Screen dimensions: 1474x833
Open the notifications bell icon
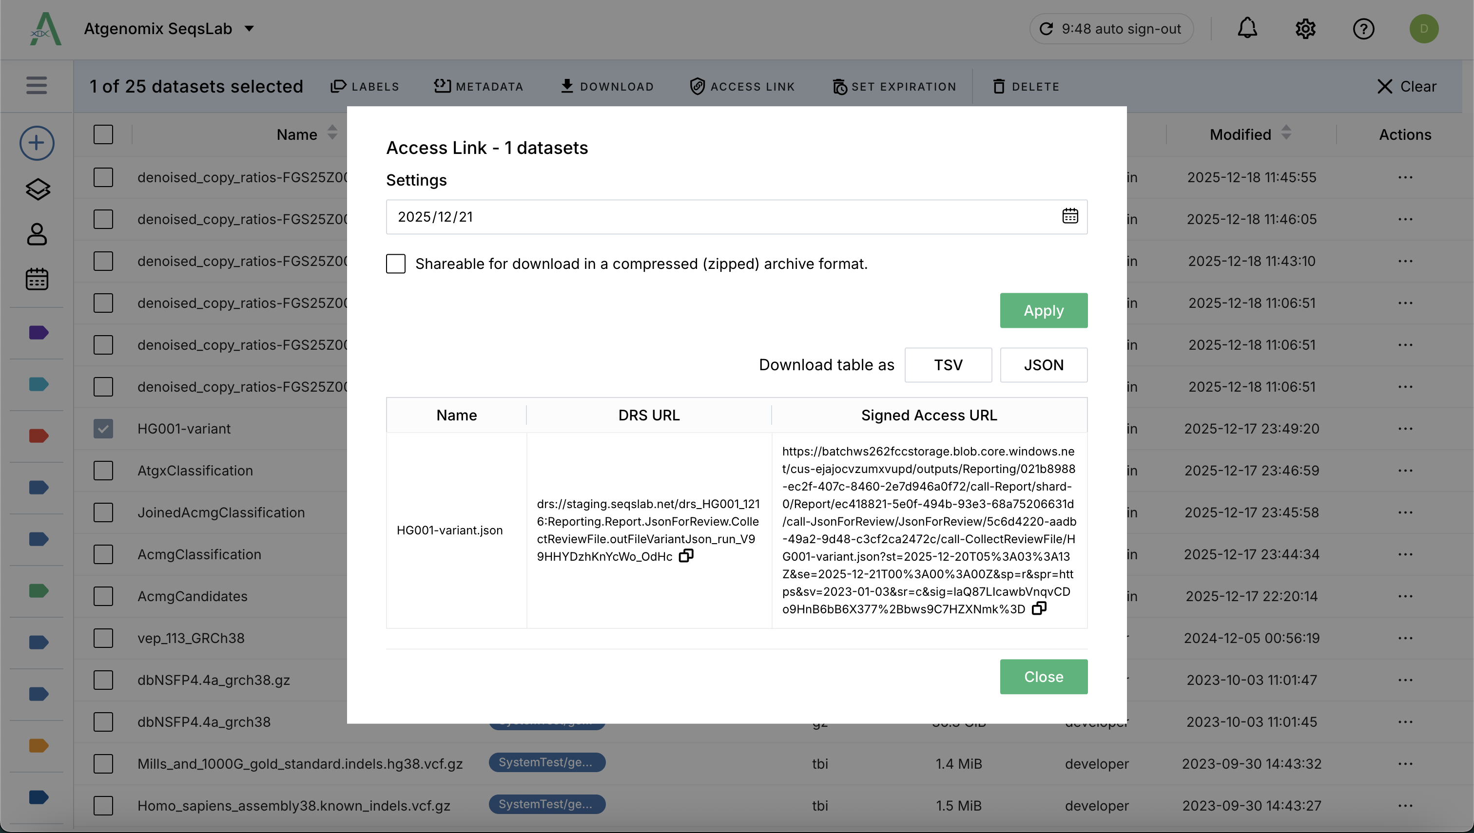pos(1247,29)
